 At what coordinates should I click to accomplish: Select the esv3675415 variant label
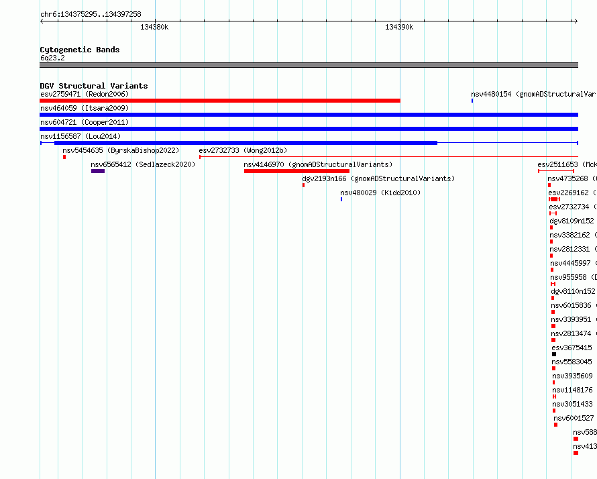572,348
